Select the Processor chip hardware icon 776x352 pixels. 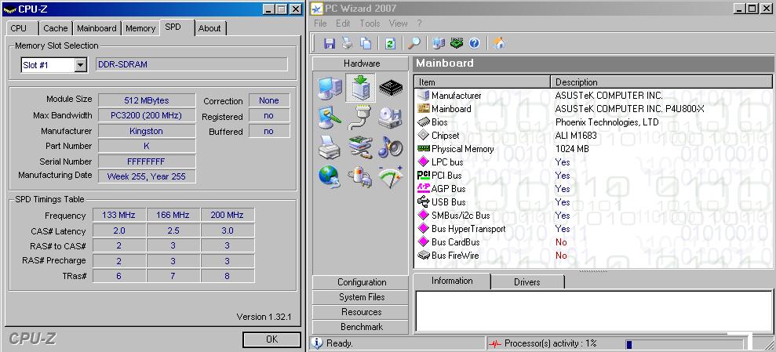pyautogui.click(x=390, y=88)
